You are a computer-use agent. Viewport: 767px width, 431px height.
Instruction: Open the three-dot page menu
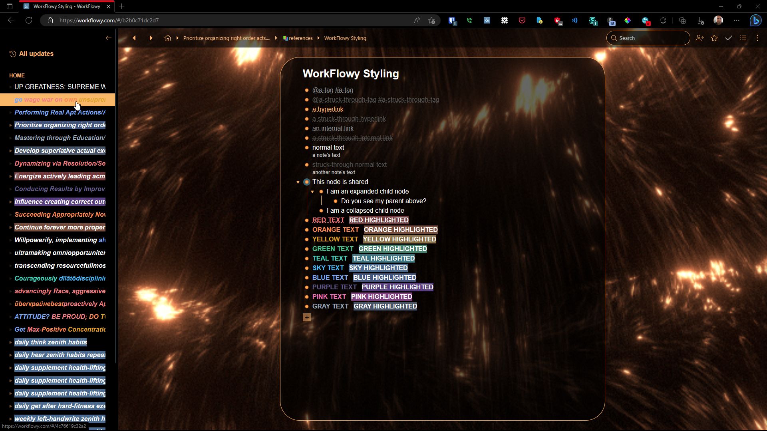point(757,38)
